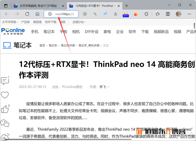Screen dimensions: 196x141
Task: Click 首页 in breadcrumb
Action: point(42,45)
